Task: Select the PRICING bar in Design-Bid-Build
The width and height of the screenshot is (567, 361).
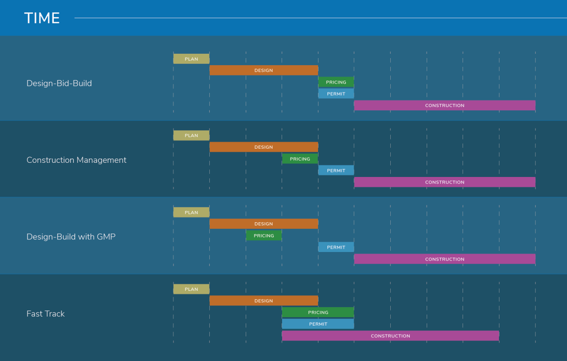Action: [x=336, y=82]
